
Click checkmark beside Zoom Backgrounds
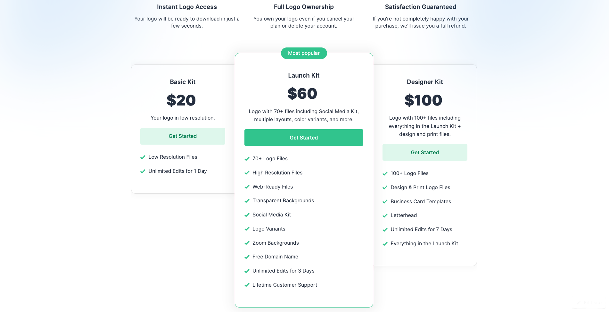pyautogui.click(x=247, y=243)
